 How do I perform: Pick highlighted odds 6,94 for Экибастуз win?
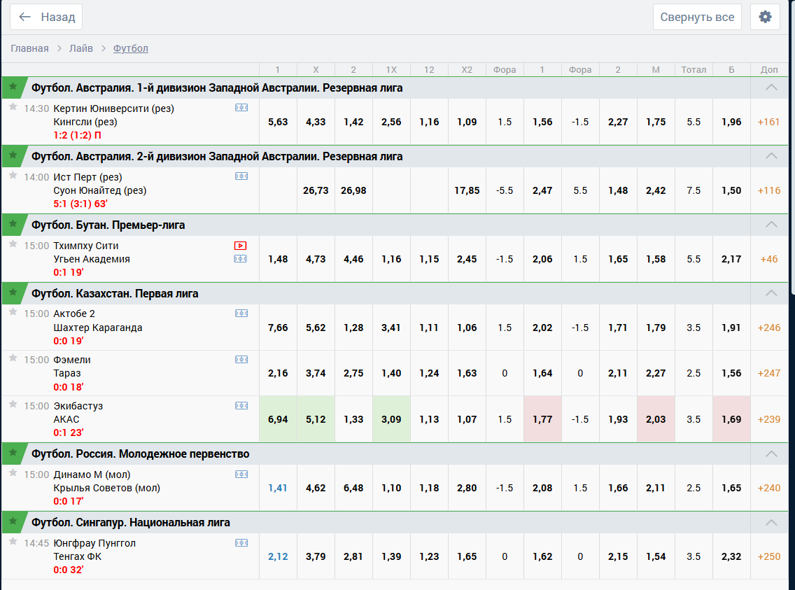coord(278,419)
